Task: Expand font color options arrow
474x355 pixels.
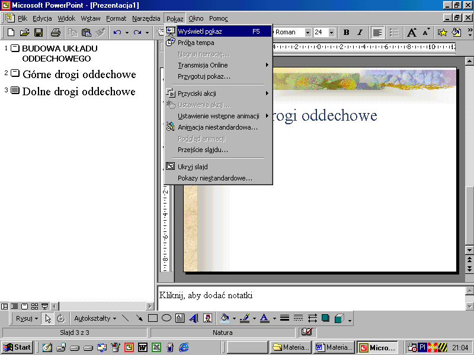Action: [274, 318]
